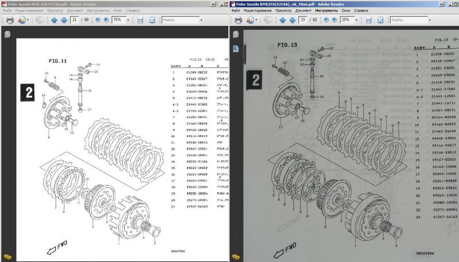The image size is (459, 262).
Task: Print the RMX25S(SJ14A) document
Action: pyautogui.click(x=238, y=20)
